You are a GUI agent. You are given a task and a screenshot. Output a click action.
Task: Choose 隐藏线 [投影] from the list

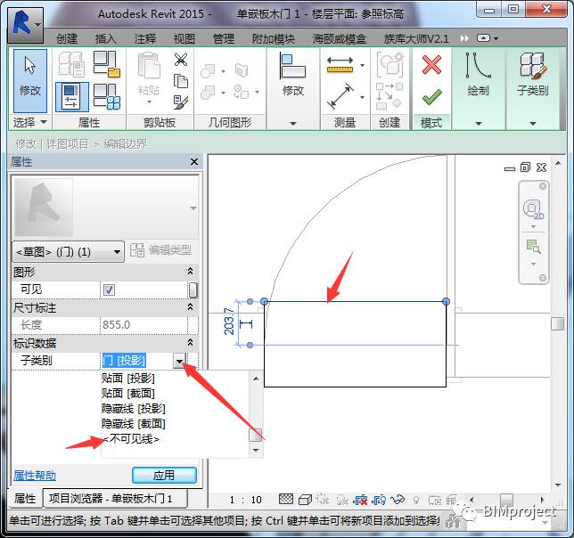(134, 409)
